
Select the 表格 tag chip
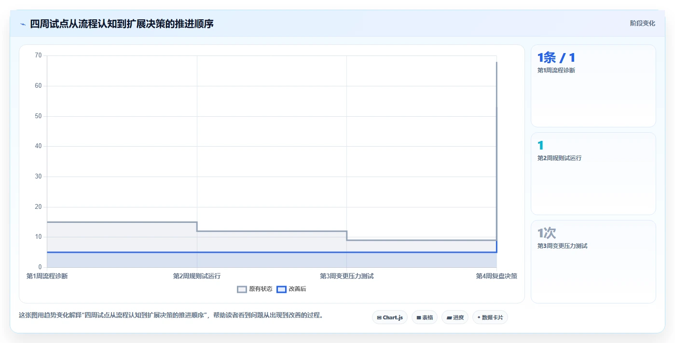pyautogui.click(x=425, y=317)
